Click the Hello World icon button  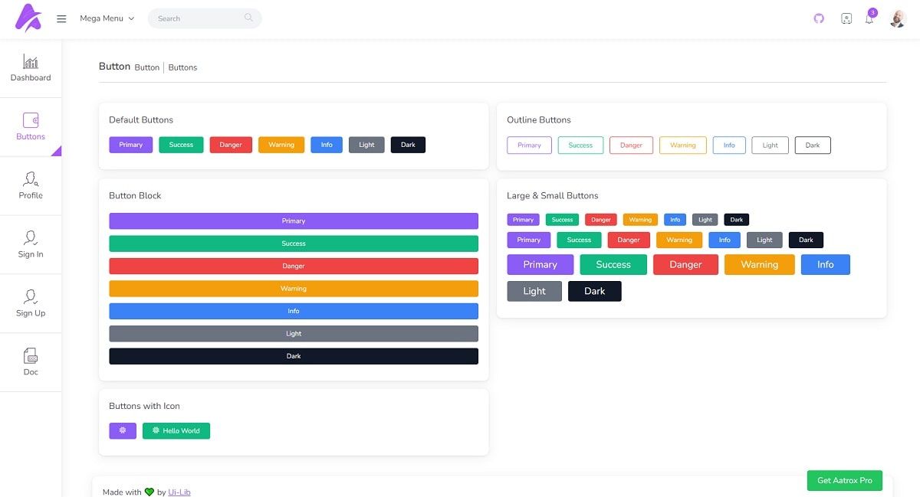coord(176,430)
